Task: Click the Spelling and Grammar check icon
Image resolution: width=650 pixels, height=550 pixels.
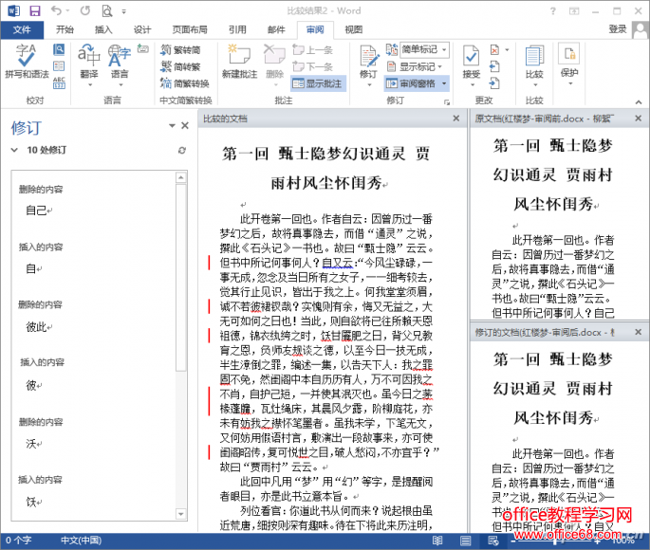Action: pyautogui.click(x=26, y=60)
